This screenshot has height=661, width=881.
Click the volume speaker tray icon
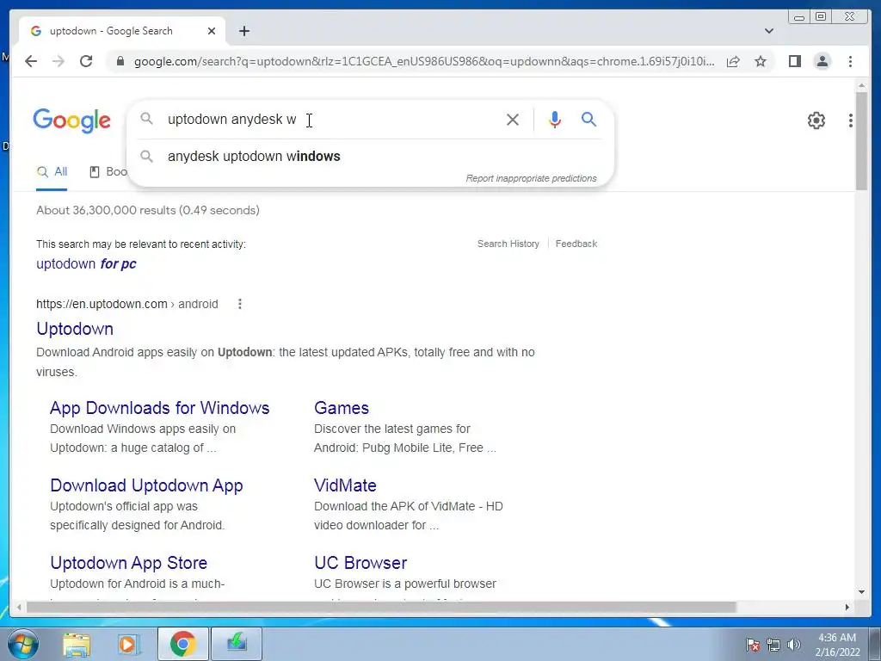(x=793, y=644)
